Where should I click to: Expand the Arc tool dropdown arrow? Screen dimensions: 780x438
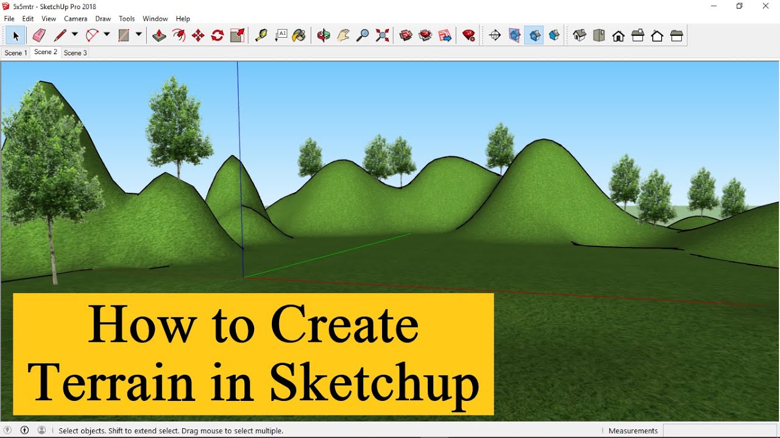click(x=107, y=35)
